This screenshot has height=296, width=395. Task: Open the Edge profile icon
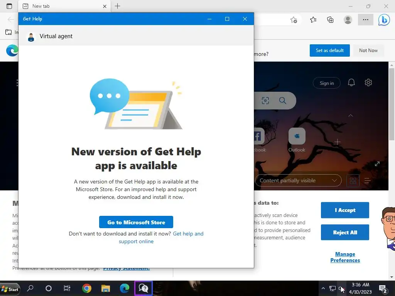point(348,20)
